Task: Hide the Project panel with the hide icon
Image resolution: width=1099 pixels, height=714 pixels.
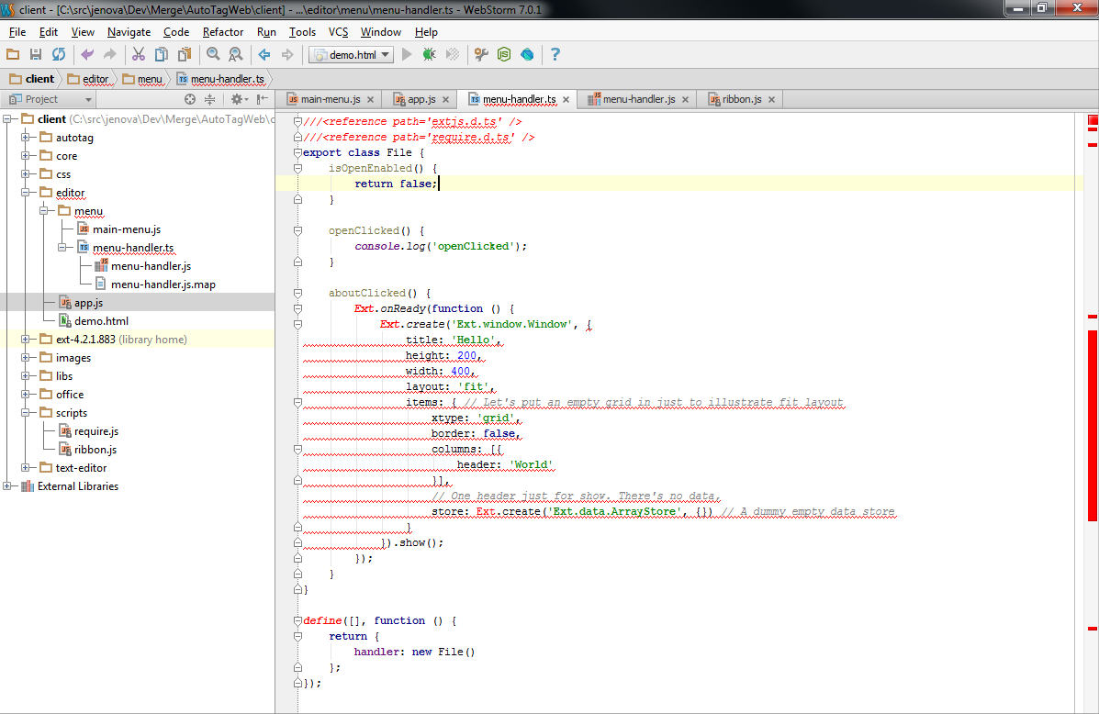Action: pos(263,99)
